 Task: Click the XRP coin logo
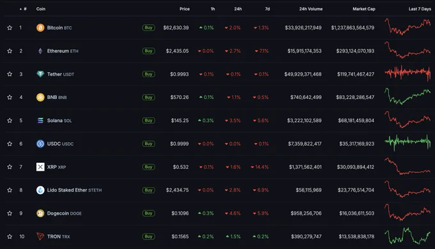(x=40, y=167)
